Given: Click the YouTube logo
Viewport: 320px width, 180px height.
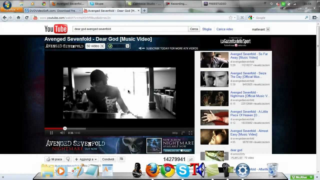Looking at the screenshot, I should (55, 29).
